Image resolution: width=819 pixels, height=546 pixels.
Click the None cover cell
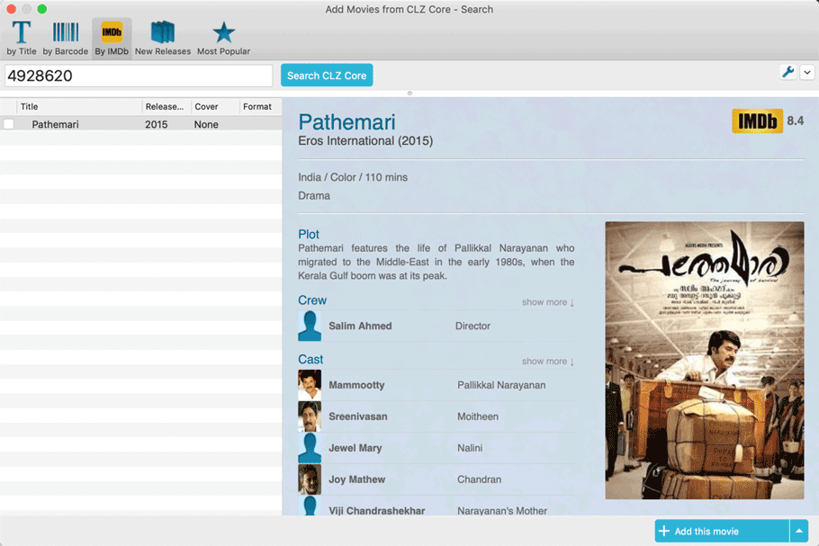pyautogui.click(x=206, y=124)
